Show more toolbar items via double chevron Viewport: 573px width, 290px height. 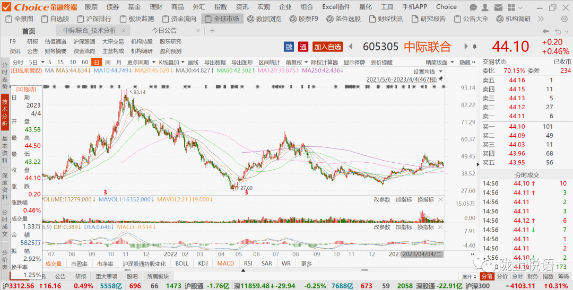(x=541, y=20)
